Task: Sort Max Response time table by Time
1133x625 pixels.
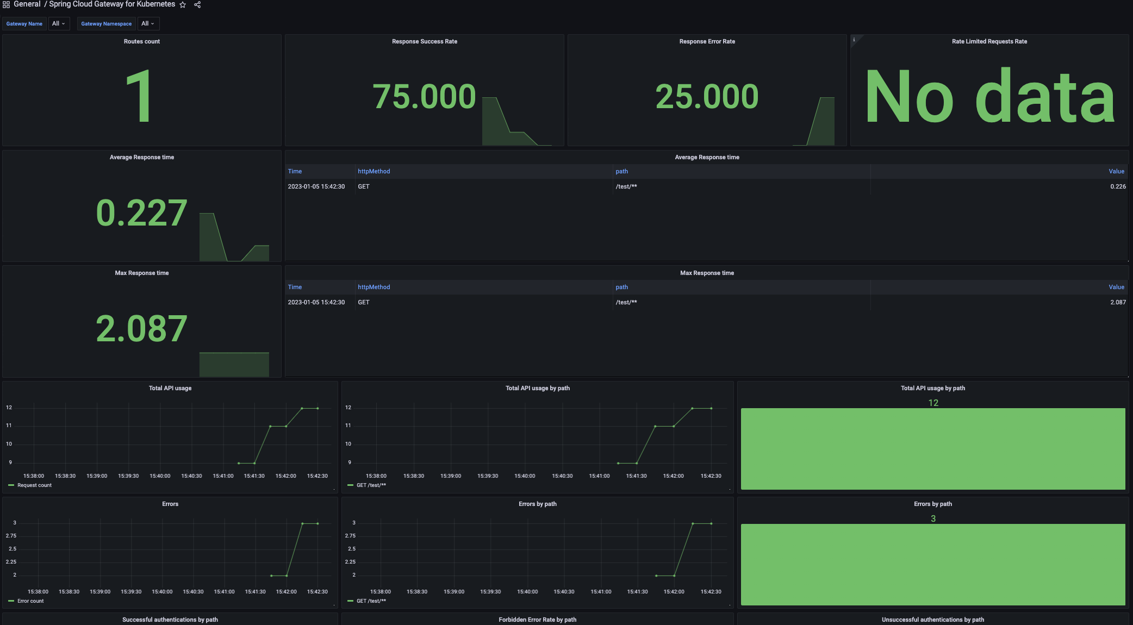Action: pyautogui.click(x=295, y=287)
